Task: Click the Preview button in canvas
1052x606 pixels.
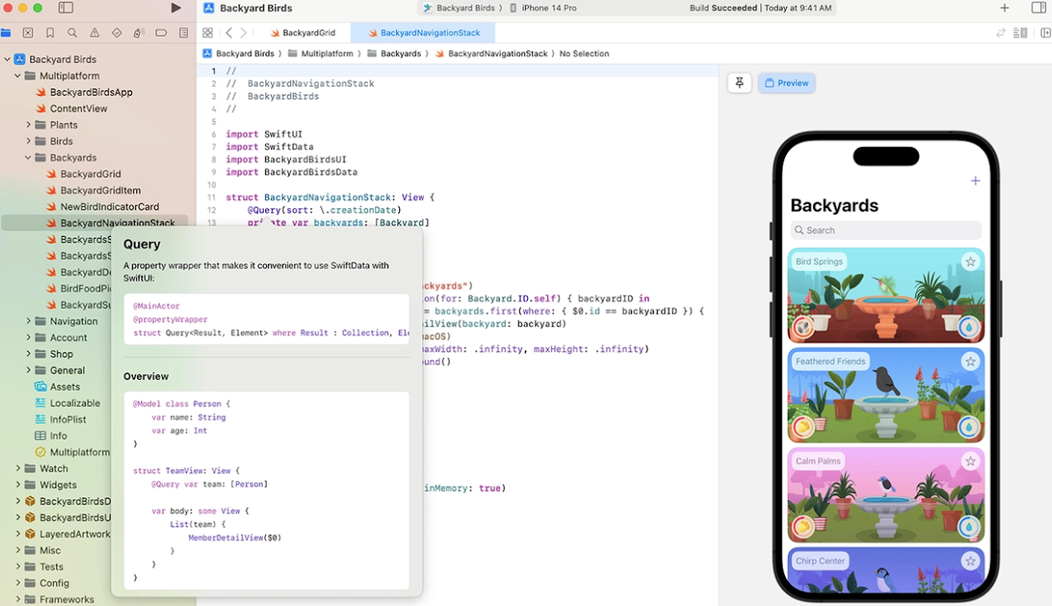Action: pyautogui.click(x=787, y=83)
